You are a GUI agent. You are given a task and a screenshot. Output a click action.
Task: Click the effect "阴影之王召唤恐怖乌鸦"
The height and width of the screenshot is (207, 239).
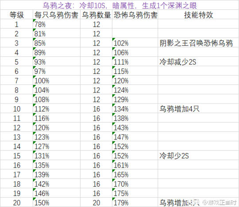point(198,43)
